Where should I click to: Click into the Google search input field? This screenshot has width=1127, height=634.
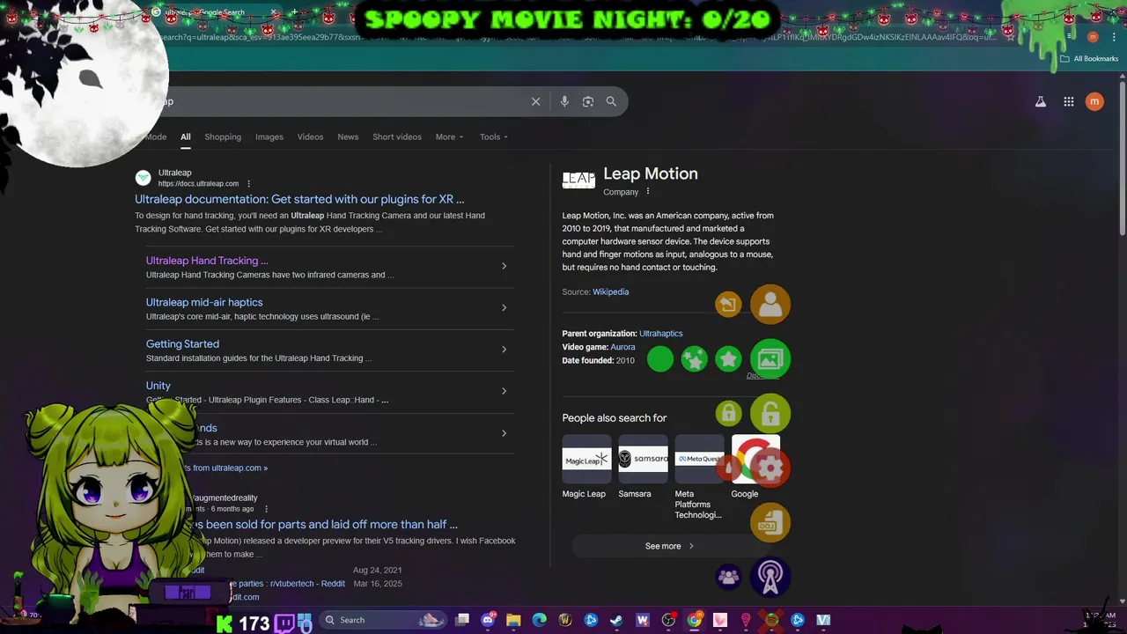(343, 101)
